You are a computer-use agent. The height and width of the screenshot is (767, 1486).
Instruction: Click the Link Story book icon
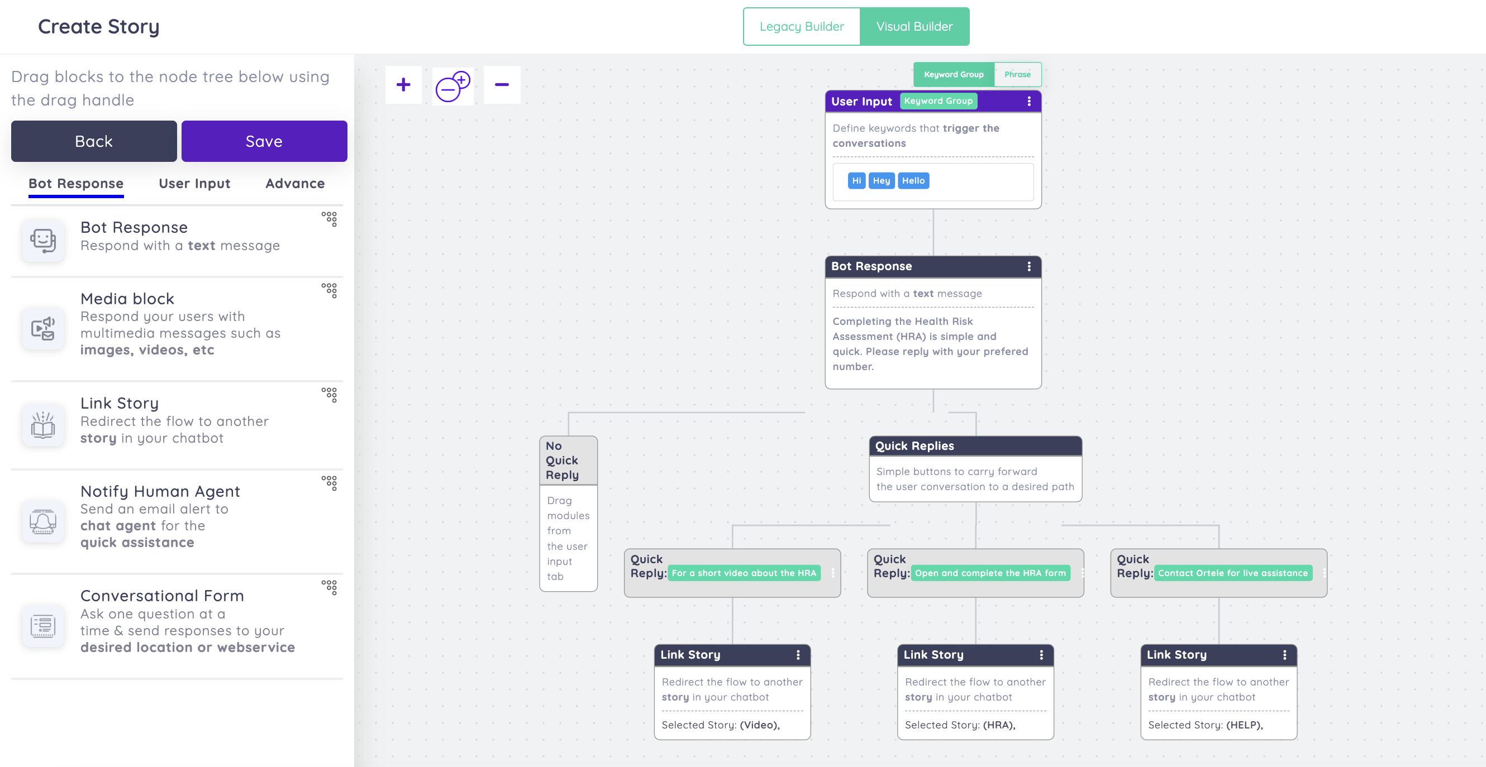42,425
